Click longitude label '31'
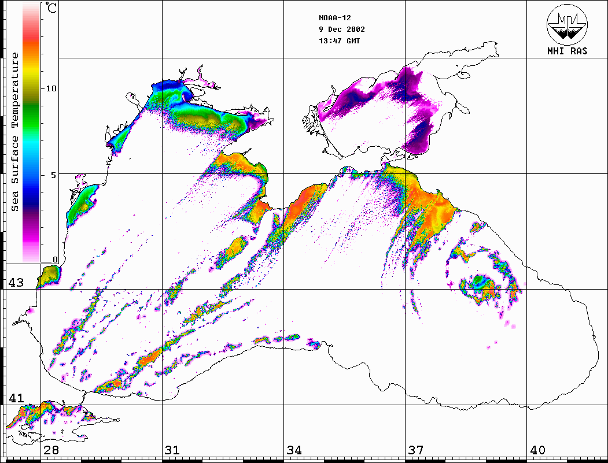 click(172, 450)
